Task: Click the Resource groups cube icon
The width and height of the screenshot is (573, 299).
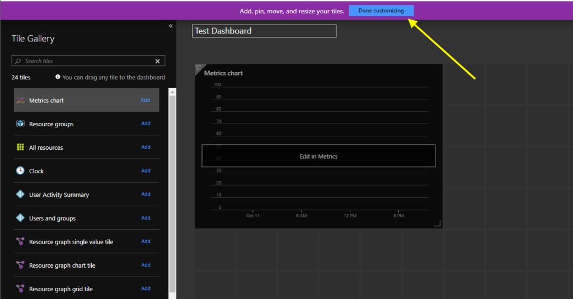Action: 20,124
